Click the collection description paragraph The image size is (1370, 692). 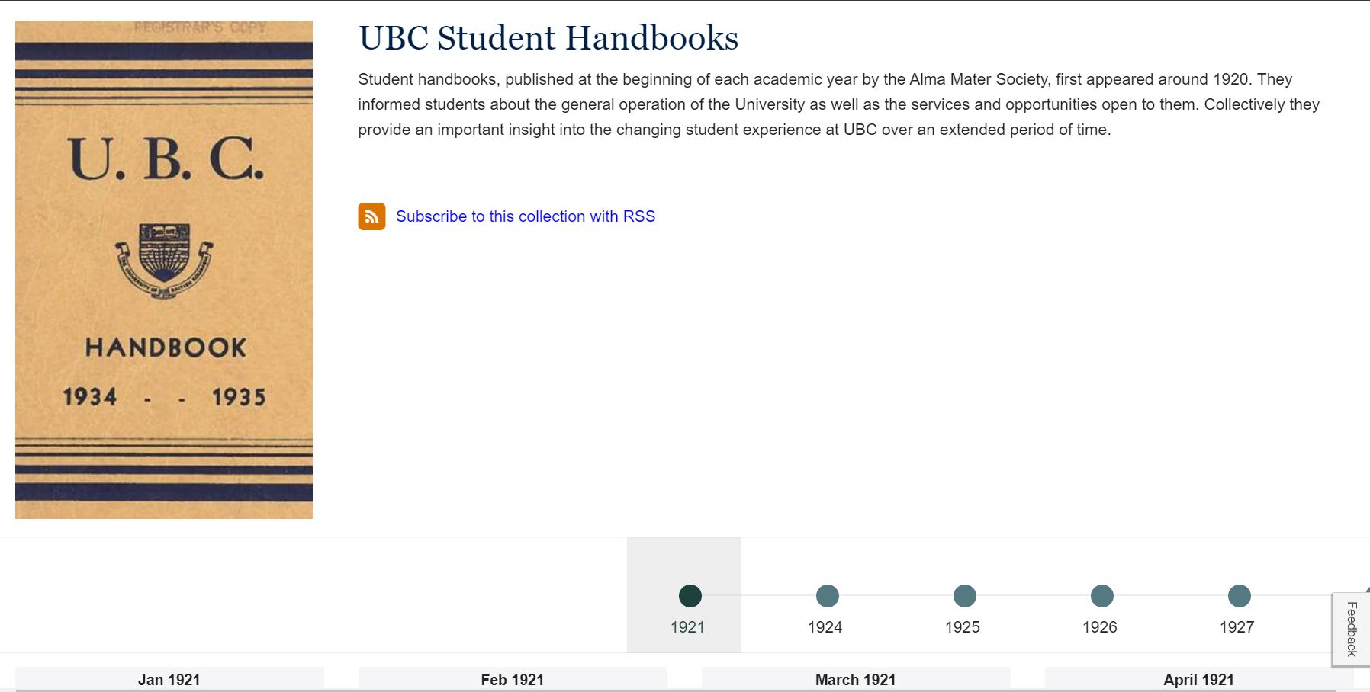pos(838,104)
